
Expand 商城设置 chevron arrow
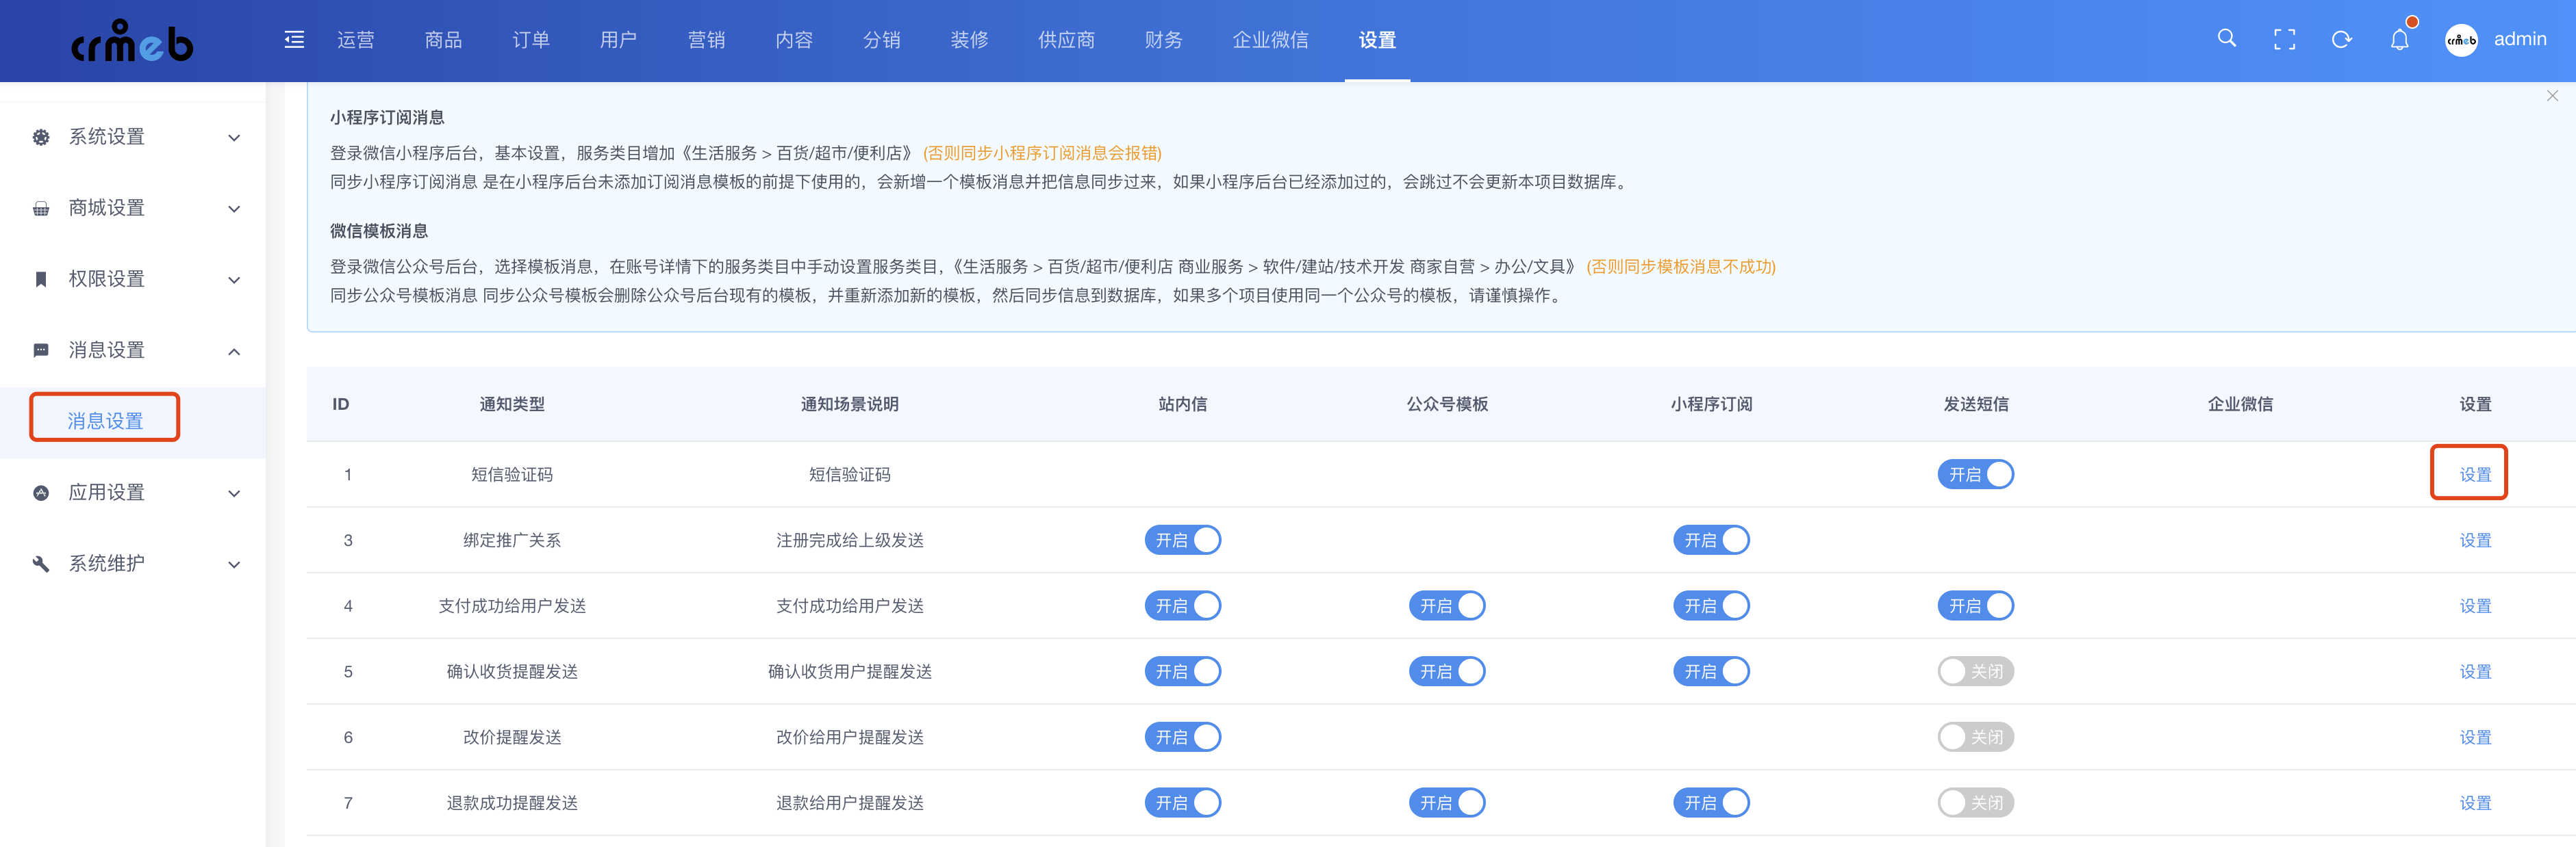[x=234, y=209]
